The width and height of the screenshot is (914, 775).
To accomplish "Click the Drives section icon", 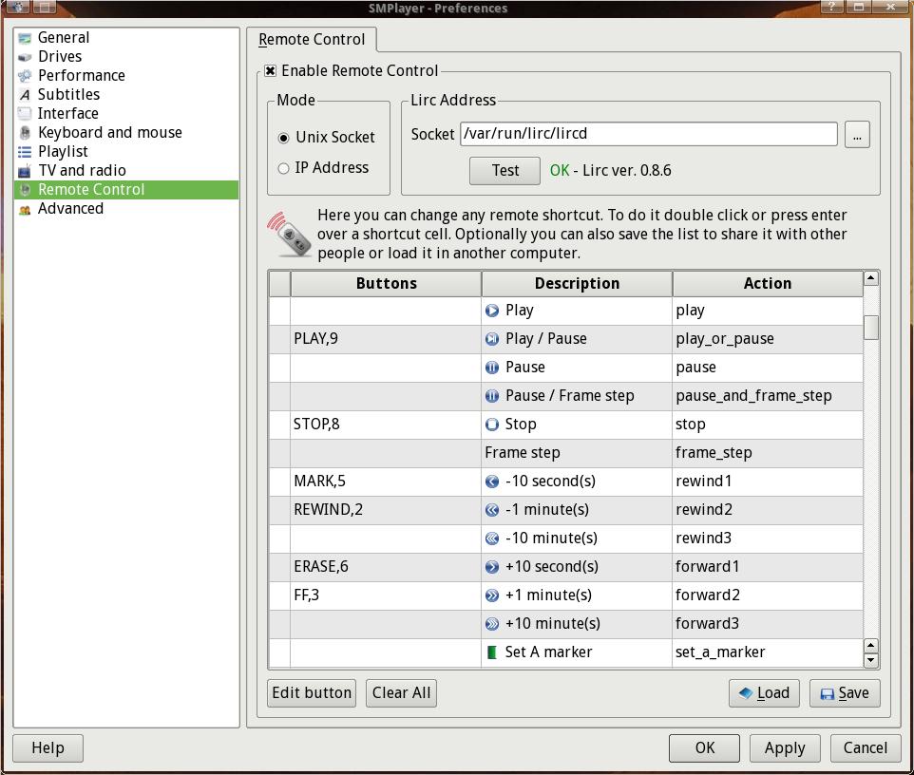I will [x=25, y=57].
